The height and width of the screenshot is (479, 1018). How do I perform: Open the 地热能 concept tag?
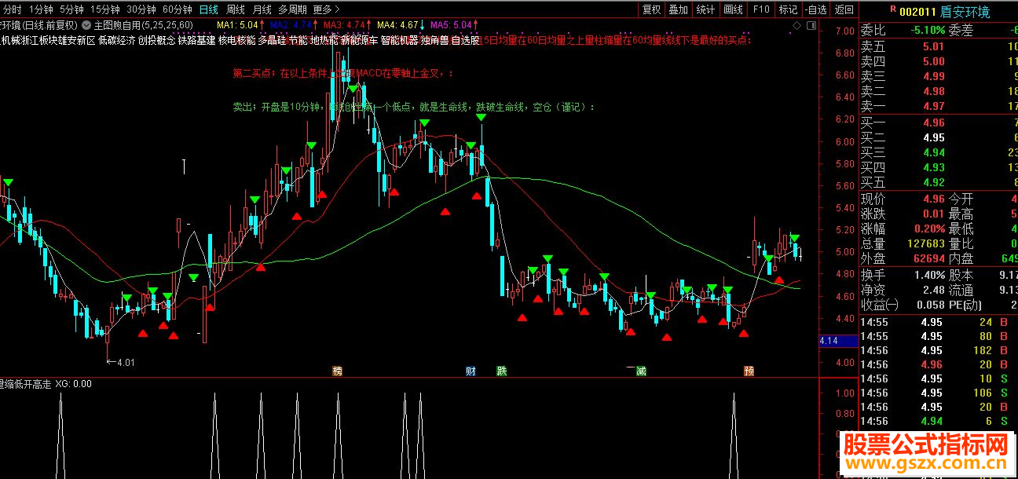324,40
